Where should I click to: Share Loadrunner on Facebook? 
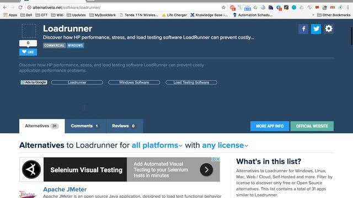pyautogui.click(x=303, y=29)
